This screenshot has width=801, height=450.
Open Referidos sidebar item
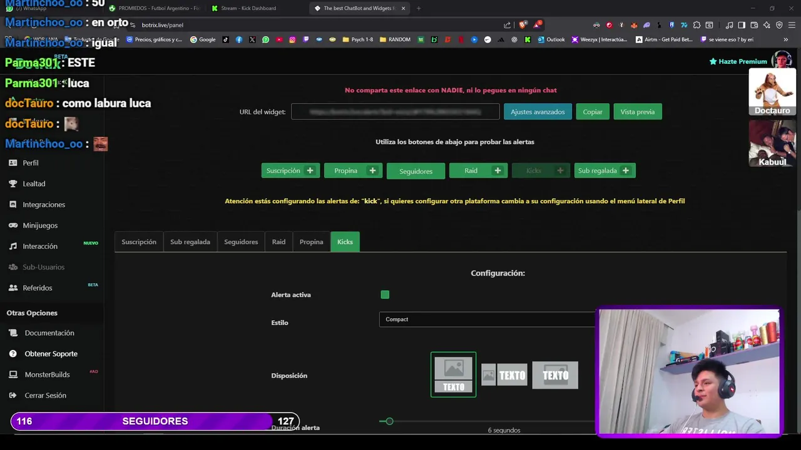pos(31,288)
